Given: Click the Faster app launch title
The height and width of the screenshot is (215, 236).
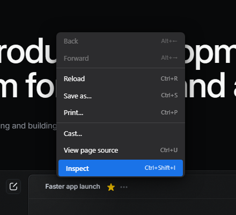Looking at the screenshot, I should click(x=72, y=187).
